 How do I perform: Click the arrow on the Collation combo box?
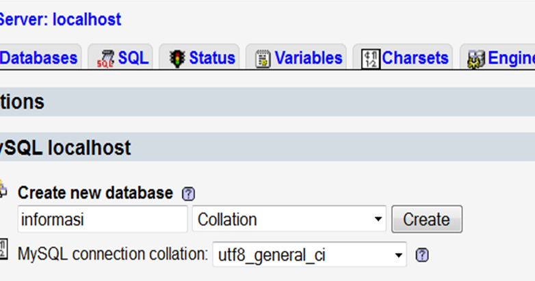click(378, 219)
